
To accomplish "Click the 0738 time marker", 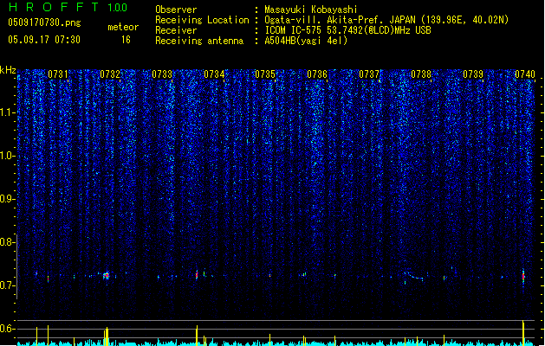I will (421, 74).
